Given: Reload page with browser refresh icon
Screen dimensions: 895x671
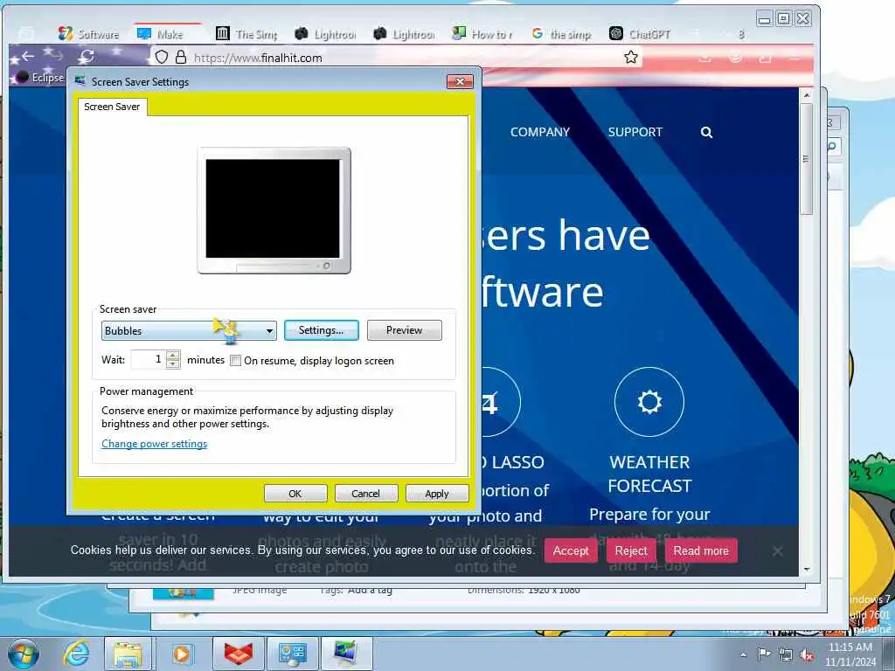Looking at the screenshot, I should tap(87, 57).
